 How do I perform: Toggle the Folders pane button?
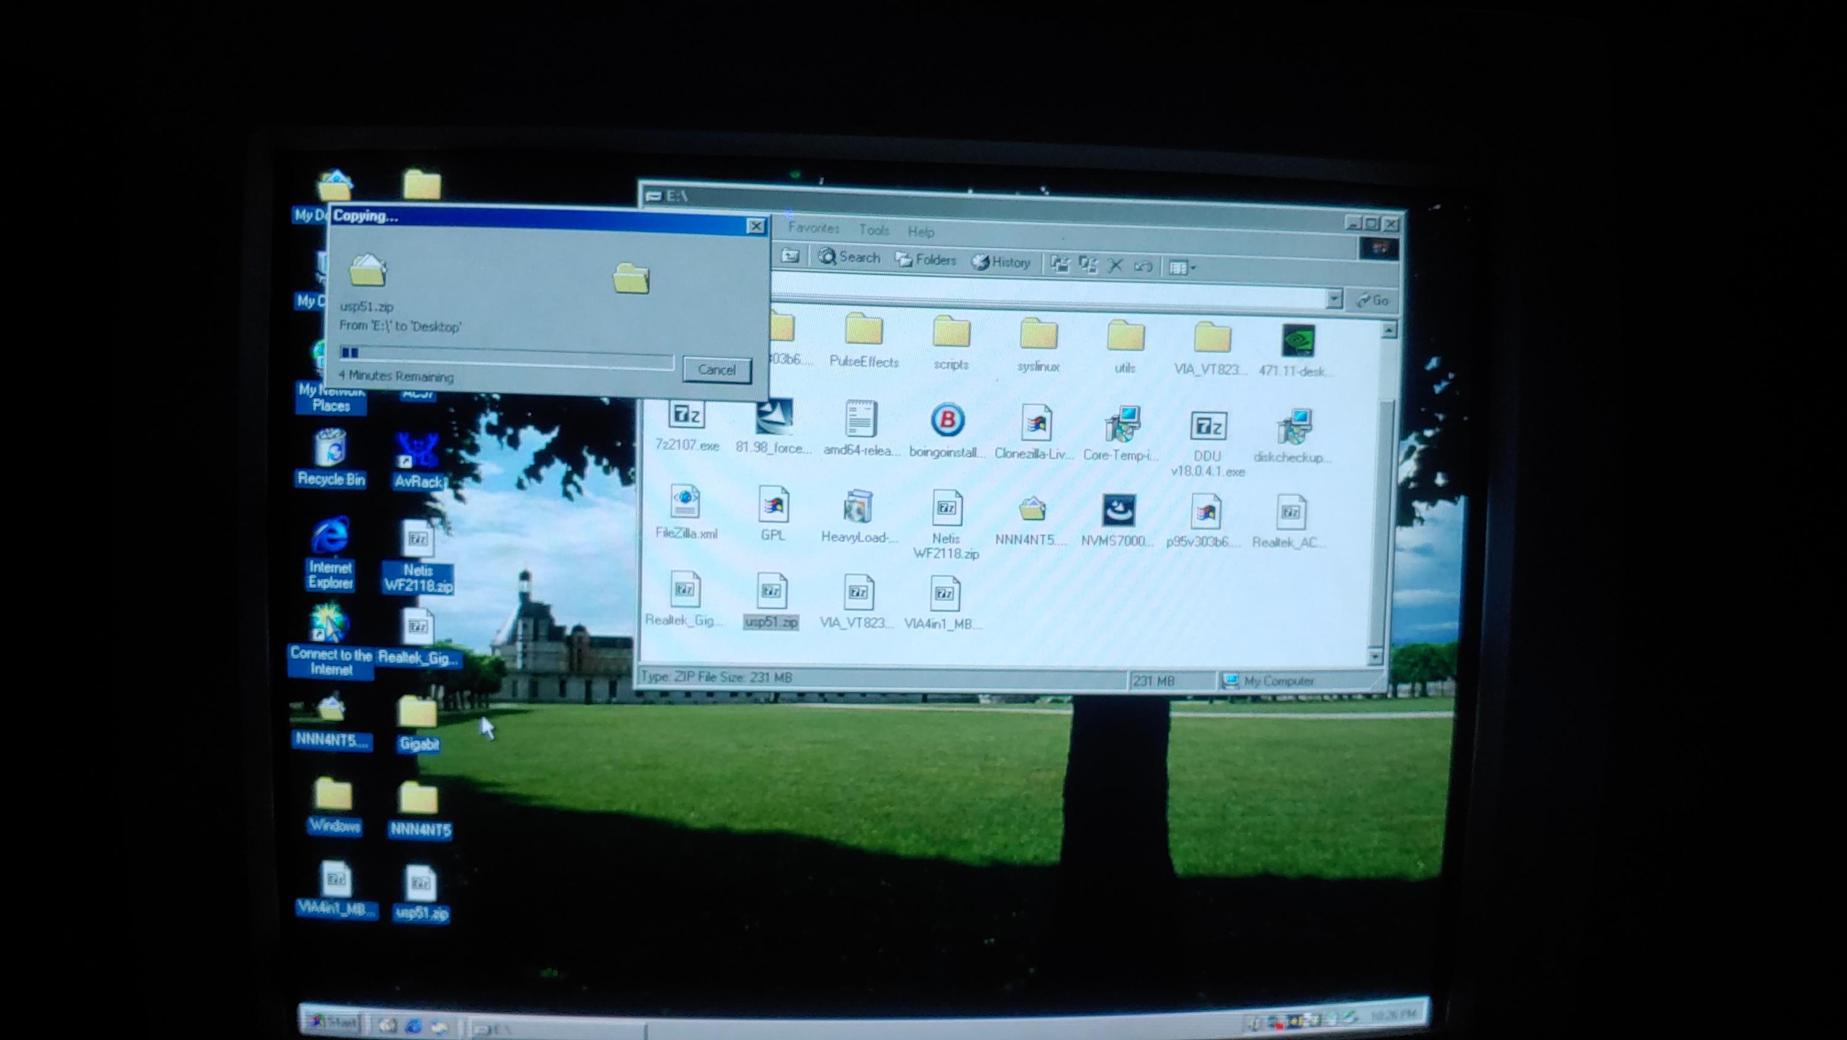[925, 260]
